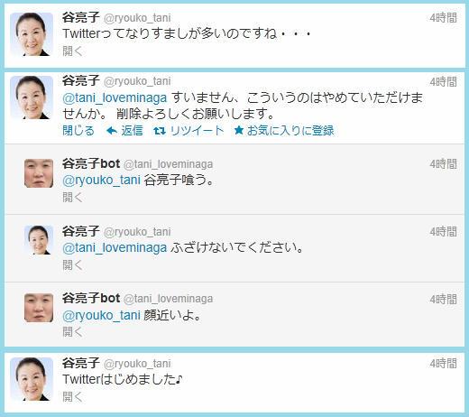Image resolution: width=469 pixels, height=417 pixels.
Task: Expand the first tweet with 開く
Action: tap(72, 51)
